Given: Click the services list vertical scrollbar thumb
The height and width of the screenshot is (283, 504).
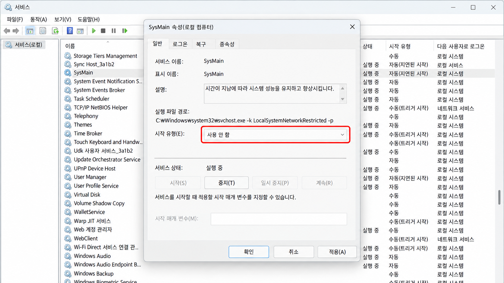Looking at the screenshot, I should (x=499, y=197).
